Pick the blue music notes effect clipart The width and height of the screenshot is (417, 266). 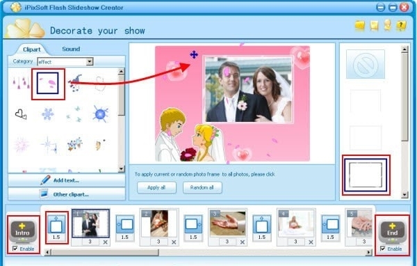(75, 83)
